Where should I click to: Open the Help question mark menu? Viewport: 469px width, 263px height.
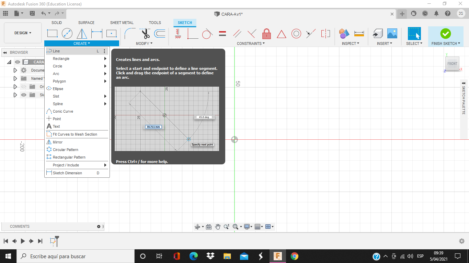pos(448,13)
